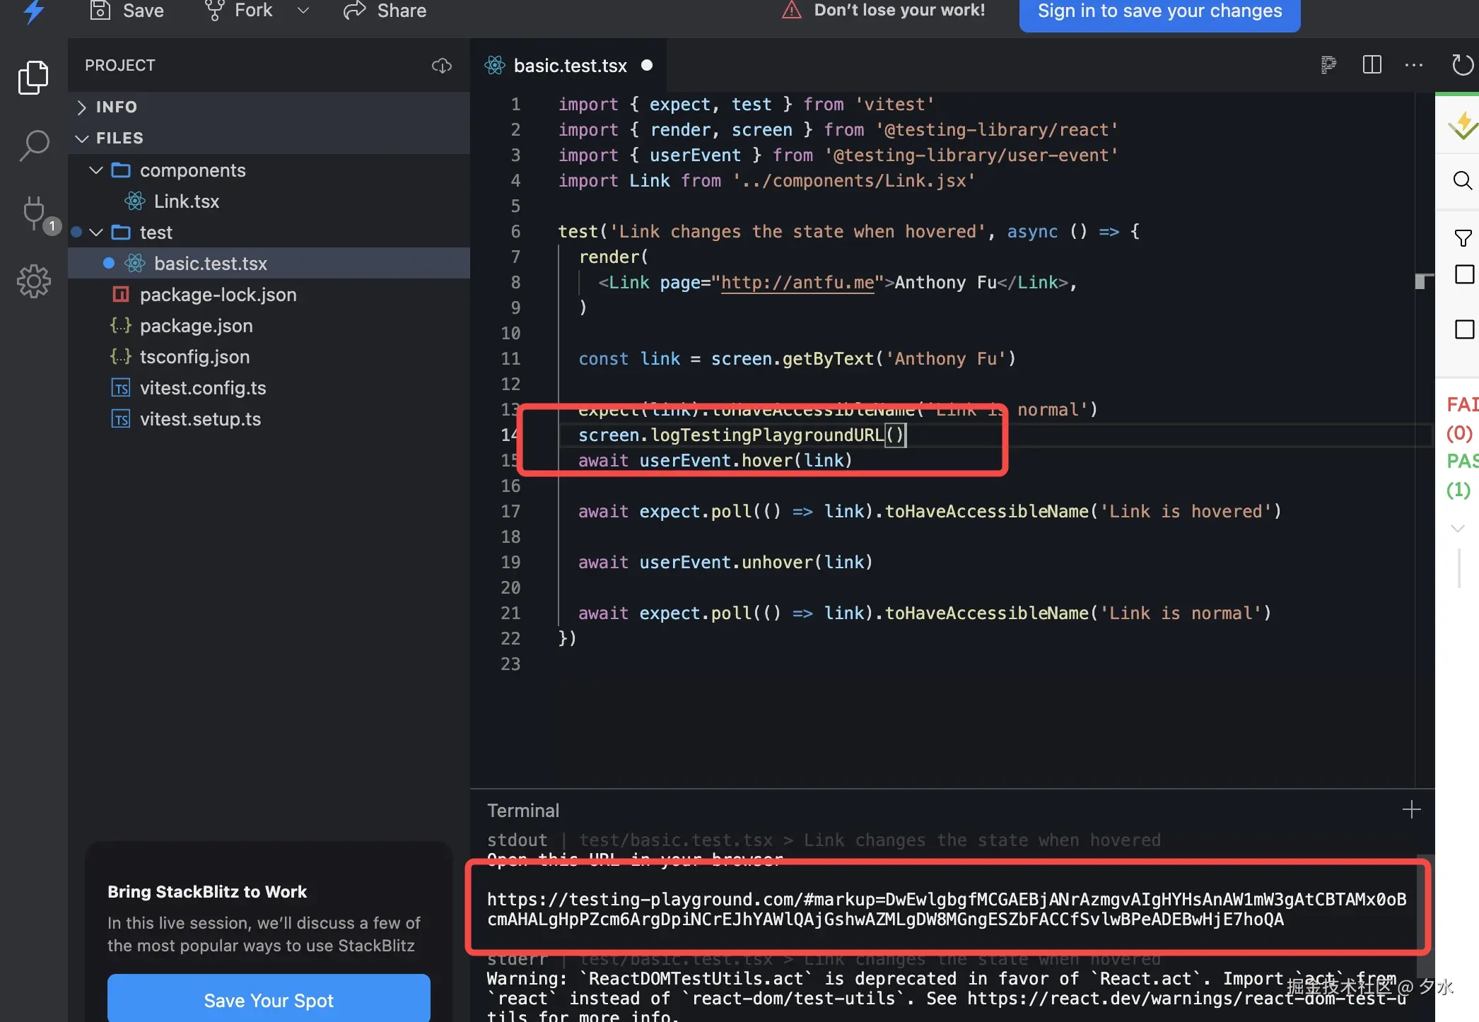Click Sign in to save your changes
Screen dimensions: 1479x1022
pos(1159,13)
